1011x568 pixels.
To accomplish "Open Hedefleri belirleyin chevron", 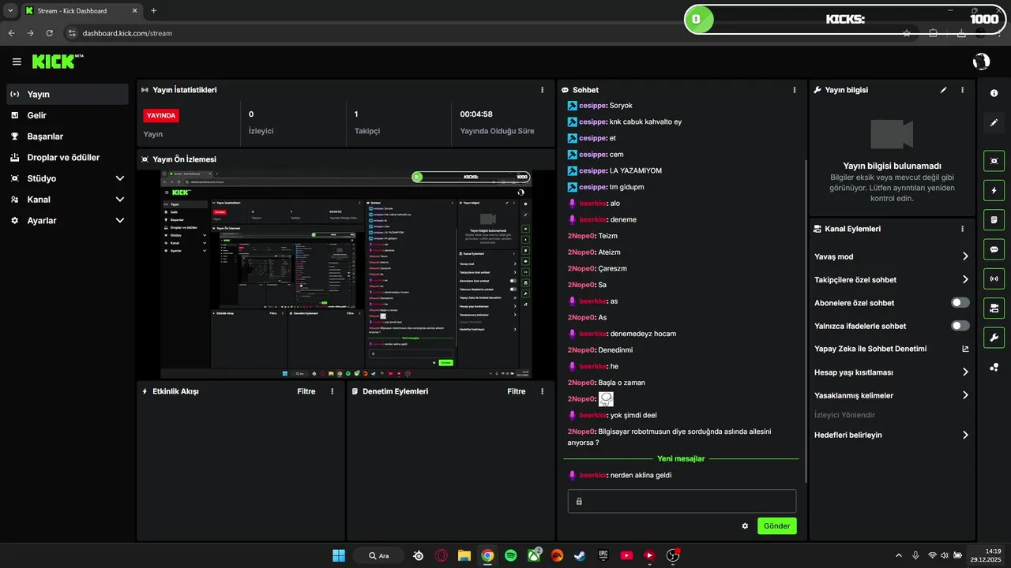I will [x=965, y=435].
